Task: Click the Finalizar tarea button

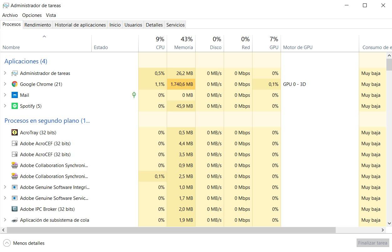Action: point(373,243)
